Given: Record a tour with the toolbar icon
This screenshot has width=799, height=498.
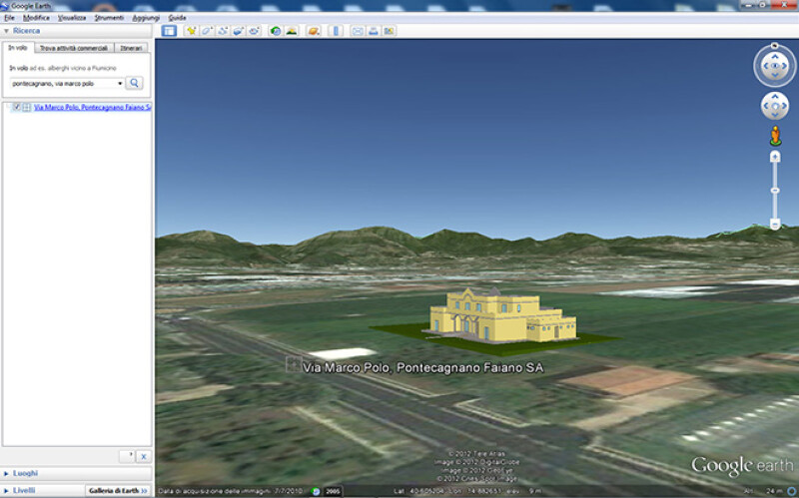Looking at the screenshot, I should pyautogui.click(x=254, y=31).
